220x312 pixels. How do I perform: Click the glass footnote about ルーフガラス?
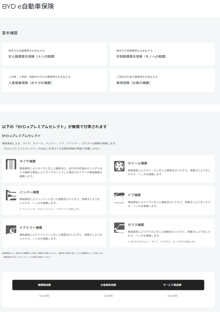(162, 242)
